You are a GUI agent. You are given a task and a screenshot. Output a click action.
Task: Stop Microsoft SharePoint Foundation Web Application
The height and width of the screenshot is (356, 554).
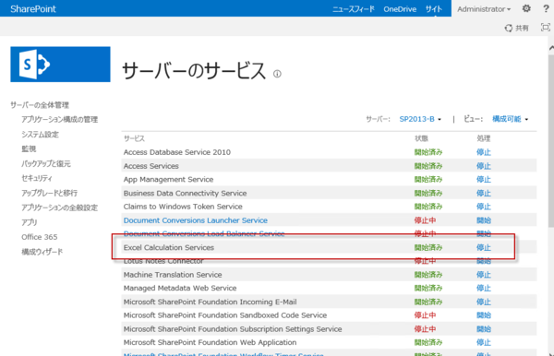tap(484, 342)
